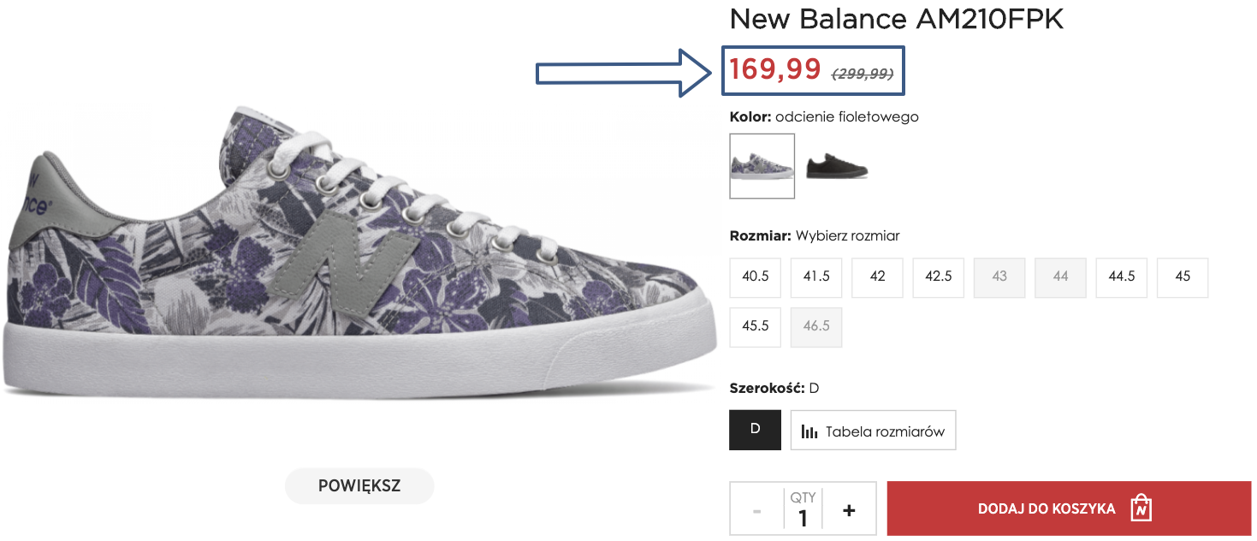Click the plus icon to increase quantity
The width and height of the screenshot is (1257, 541).
point(848,508)
